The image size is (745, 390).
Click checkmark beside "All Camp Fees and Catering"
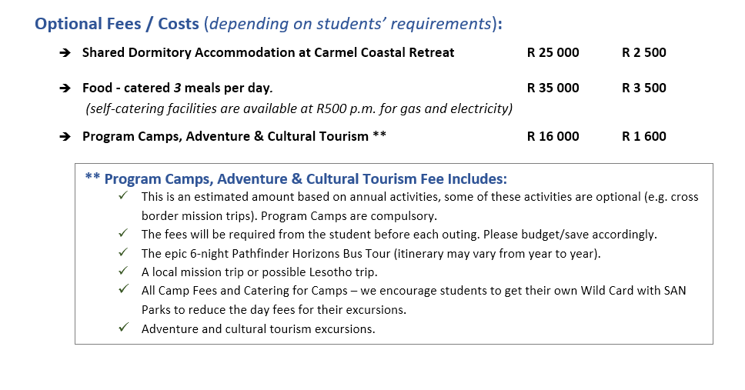tap(123, 290)
